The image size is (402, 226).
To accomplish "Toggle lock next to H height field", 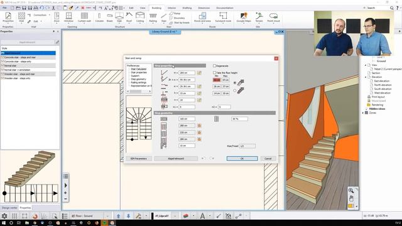I will coord(199,73).
